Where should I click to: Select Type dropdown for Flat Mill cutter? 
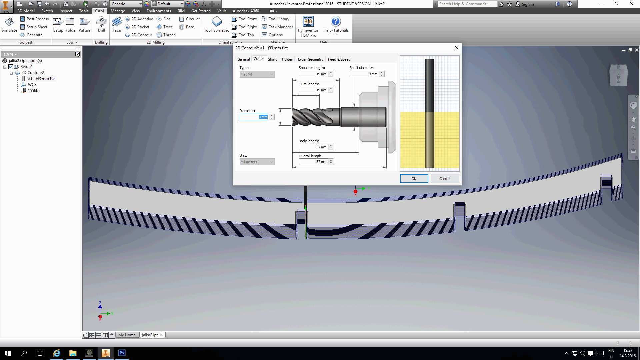click(x=257, y=74)
